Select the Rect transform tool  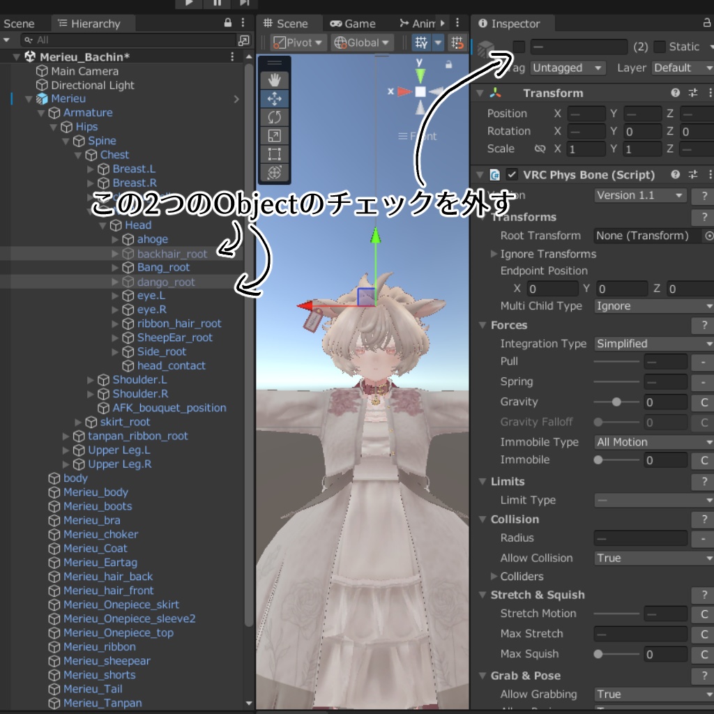[274, 154]
